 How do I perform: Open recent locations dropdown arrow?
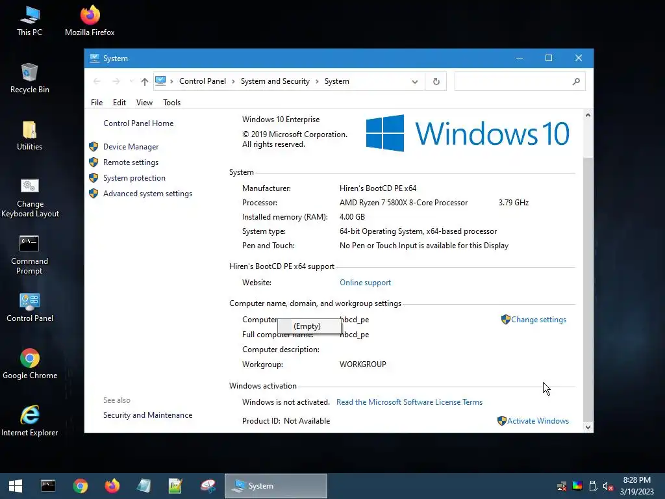(x=131, y=81)
